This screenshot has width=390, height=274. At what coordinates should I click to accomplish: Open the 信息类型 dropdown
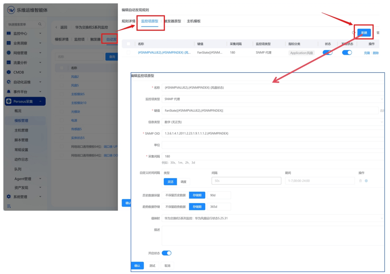273,122
